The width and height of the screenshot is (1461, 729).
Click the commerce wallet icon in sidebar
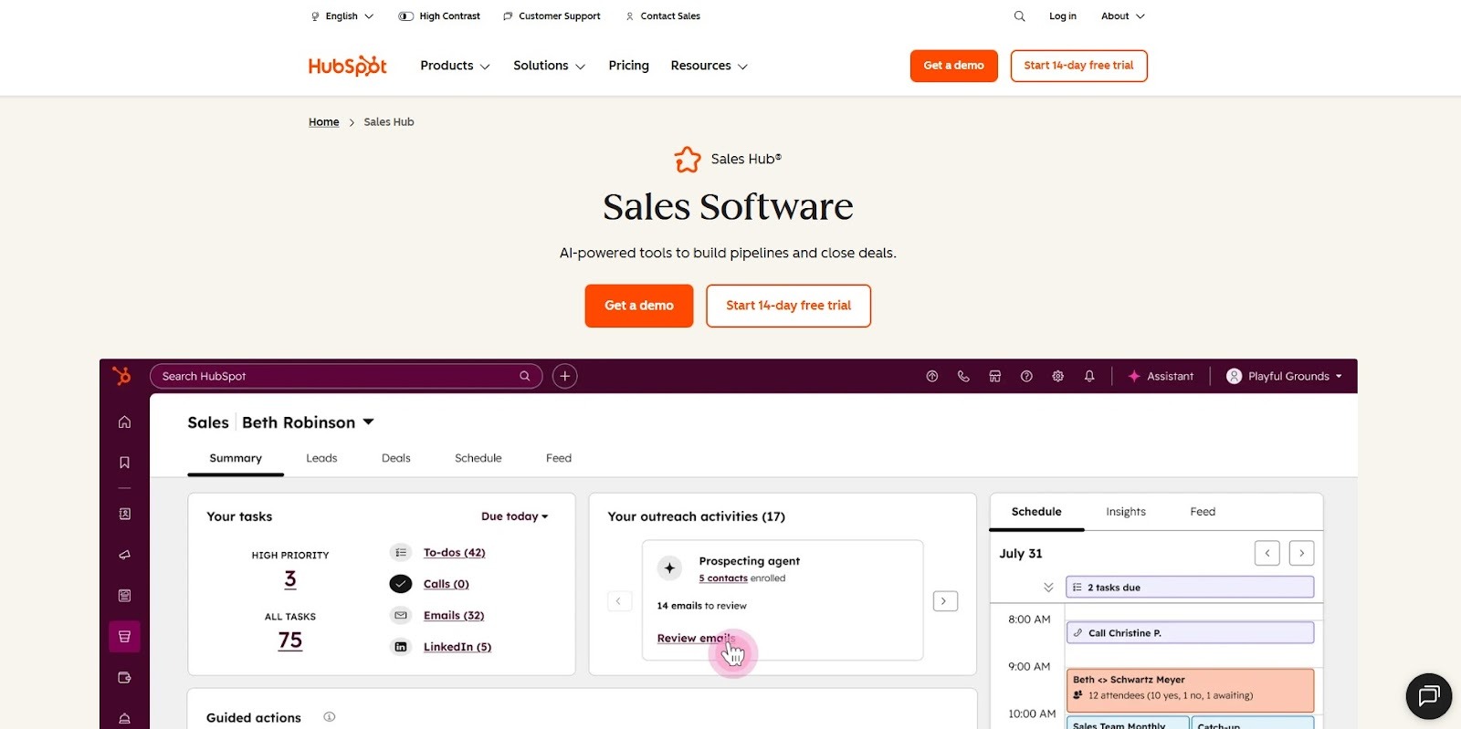tap(124, 678)
